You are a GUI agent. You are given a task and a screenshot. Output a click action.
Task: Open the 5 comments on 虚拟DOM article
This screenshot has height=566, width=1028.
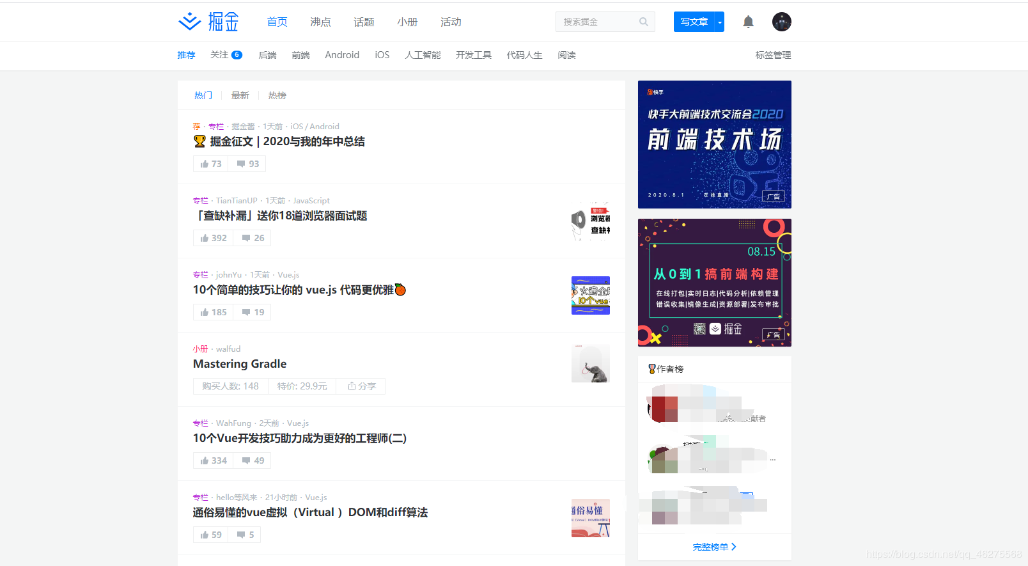(245, 535)
